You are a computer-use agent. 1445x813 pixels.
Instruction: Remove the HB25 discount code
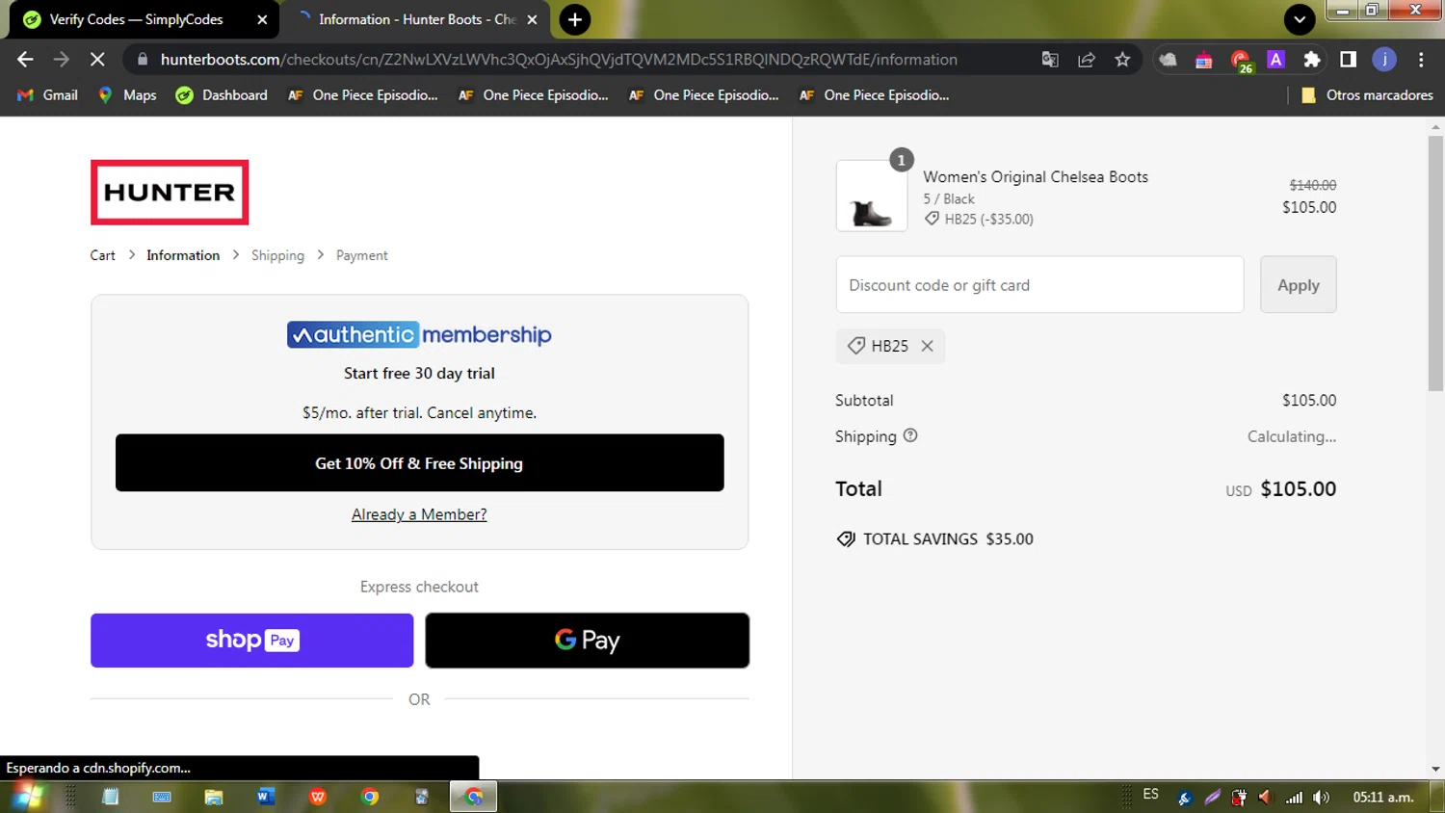point(927,346)
